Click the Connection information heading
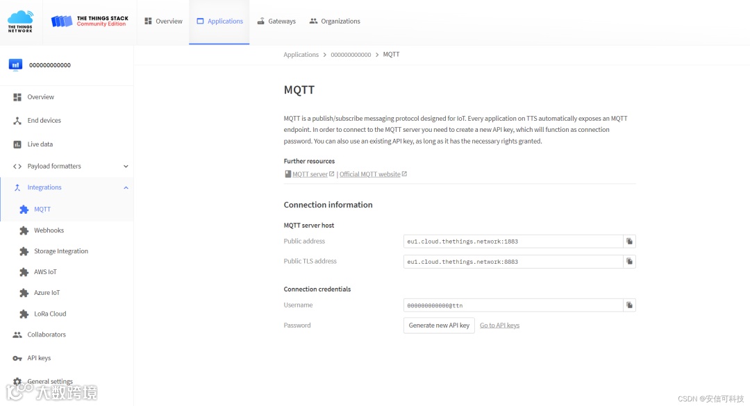The height and width of the screenshot is (406, 750). point(328,205)
